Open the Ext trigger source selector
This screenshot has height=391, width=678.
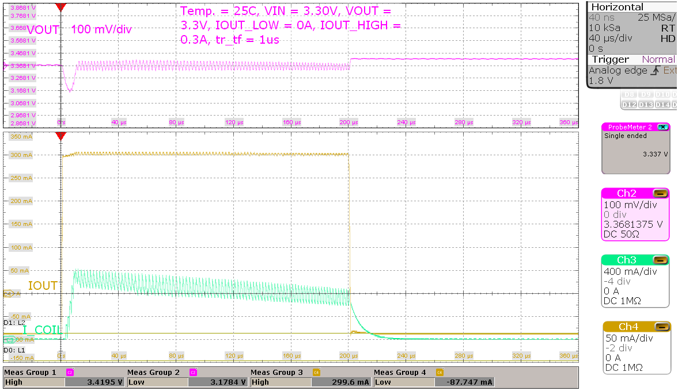pyautogui.click(x=671, y=70)
